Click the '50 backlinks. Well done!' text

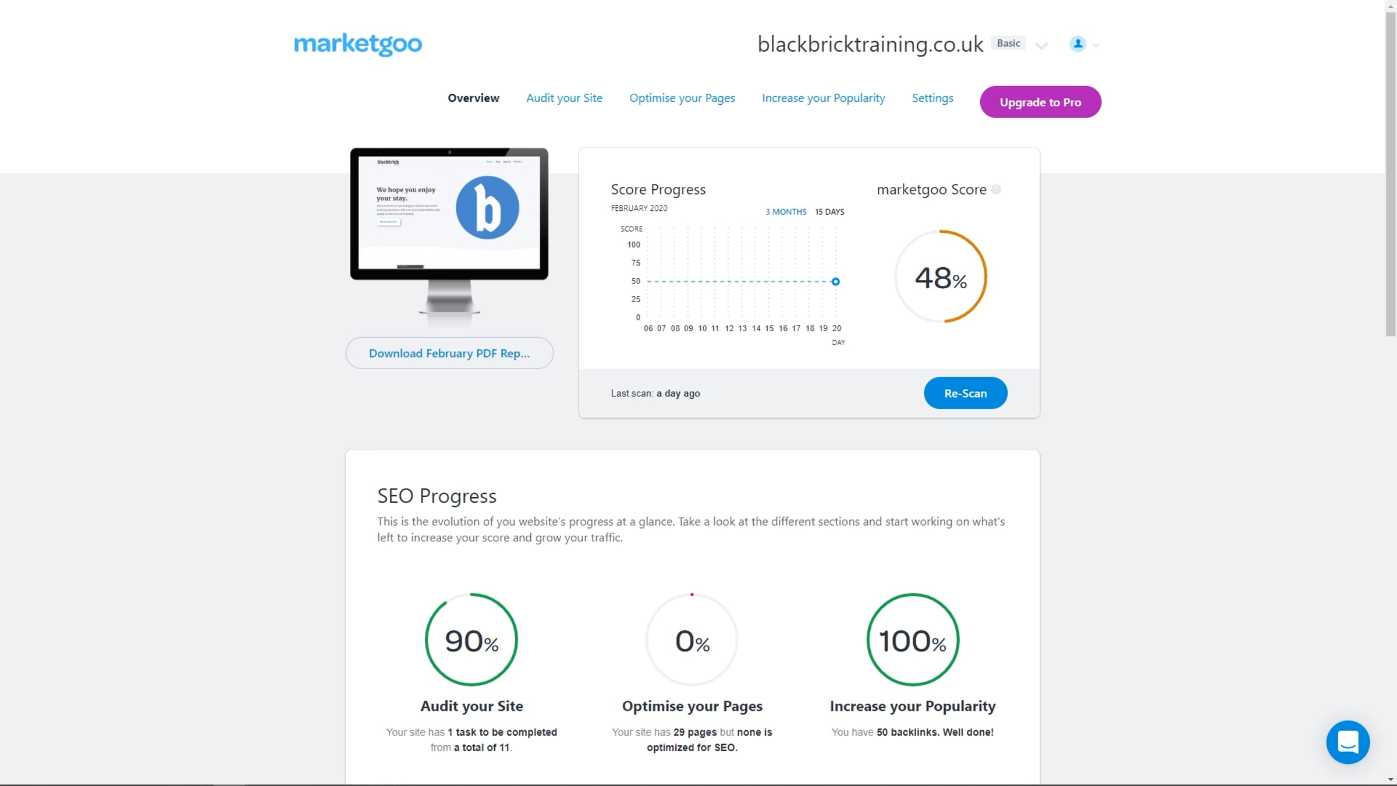tap(935, 732)
